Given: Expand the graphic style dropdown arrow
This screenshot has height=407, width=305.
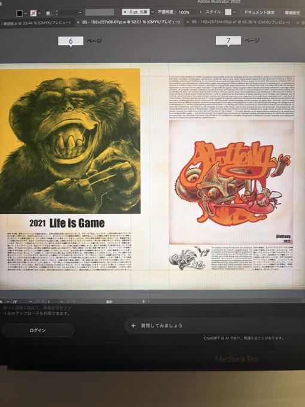Looking at the screenshot, I should tap(234, 12).
